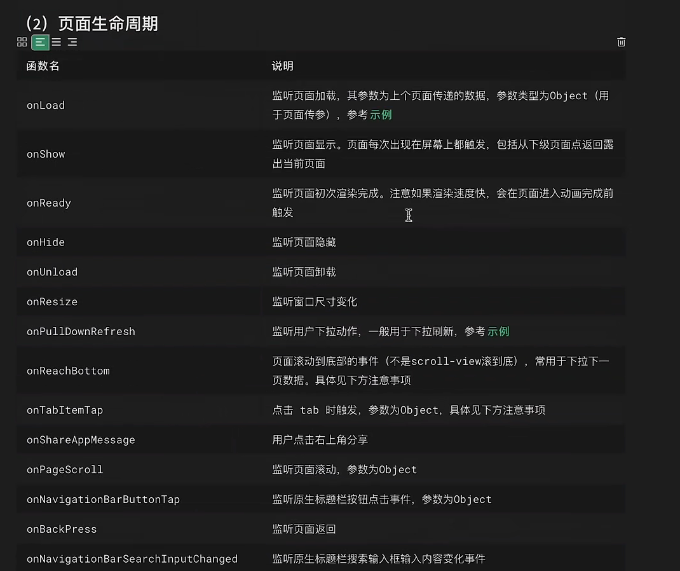Screen dimensions: 680x571
Task: Click the 函数名 column header
Action: [x=42, y=65]
